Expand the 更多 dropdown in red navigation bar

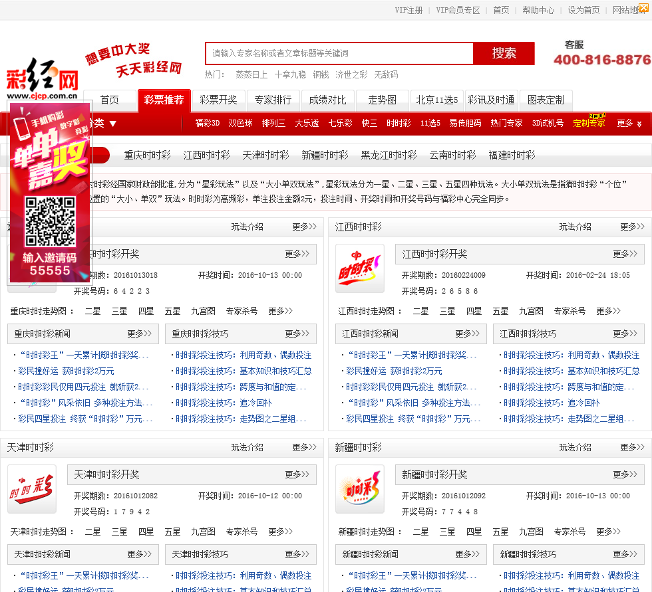click(x=629, y=124)
